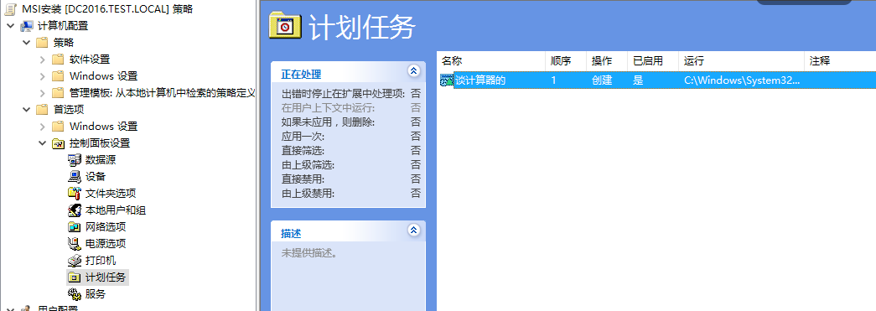This screenshot has height=311, width=876.
Task: Sort by the 运行 column header
Action: click(x=741, y=61)
